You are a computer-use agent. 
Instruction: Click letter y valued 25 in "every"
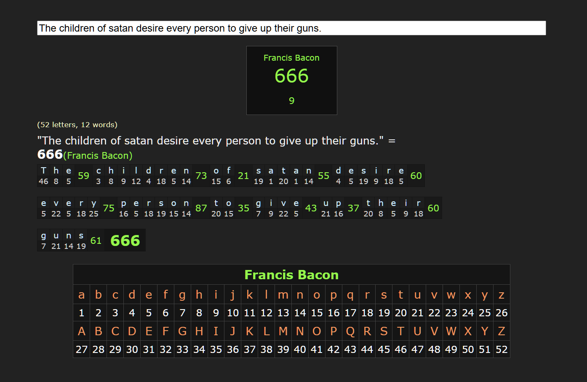click(93, 208)
